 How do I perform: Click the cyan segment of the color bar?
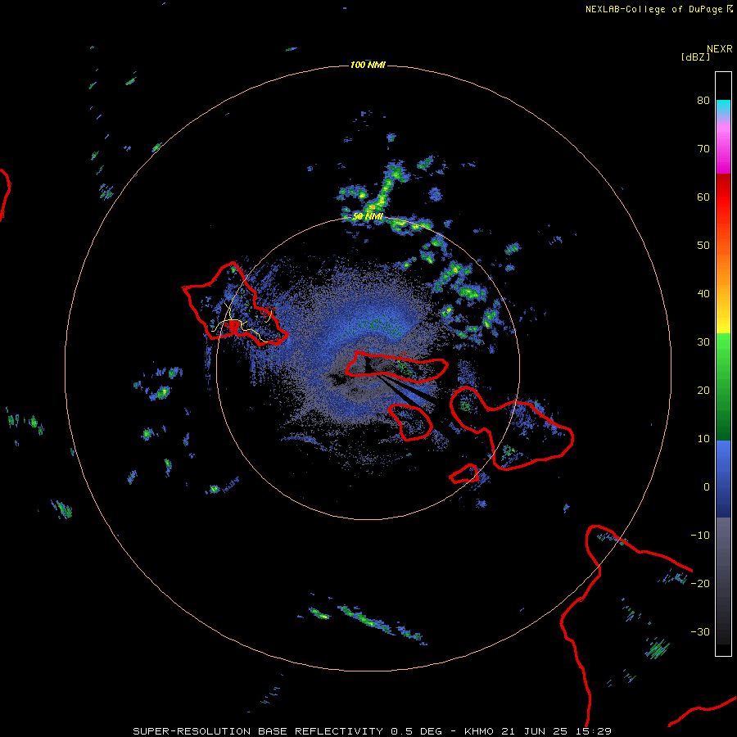pos(723,107)
